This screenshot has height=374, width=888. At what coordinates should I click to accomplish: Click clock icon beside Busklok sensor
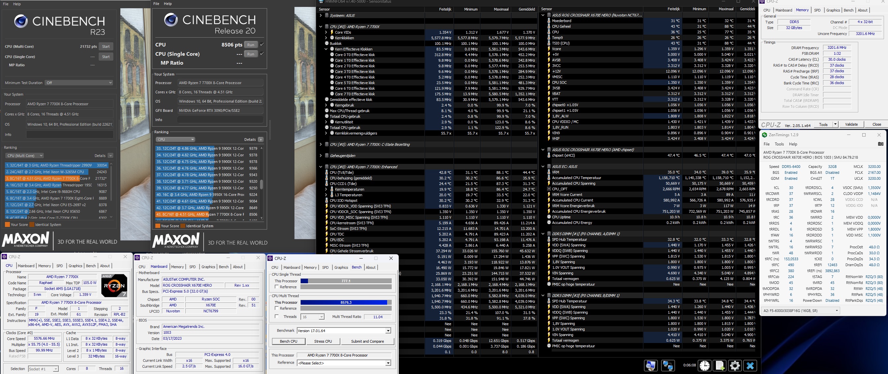coord(327,44)
